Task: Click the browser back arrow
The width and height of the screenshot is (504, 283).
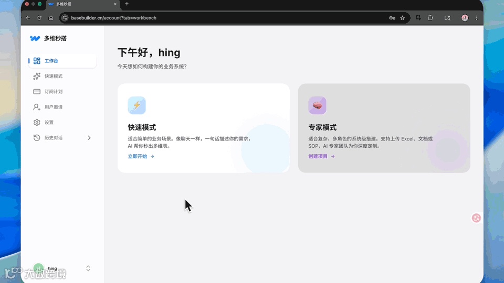Action: [28, 18]
